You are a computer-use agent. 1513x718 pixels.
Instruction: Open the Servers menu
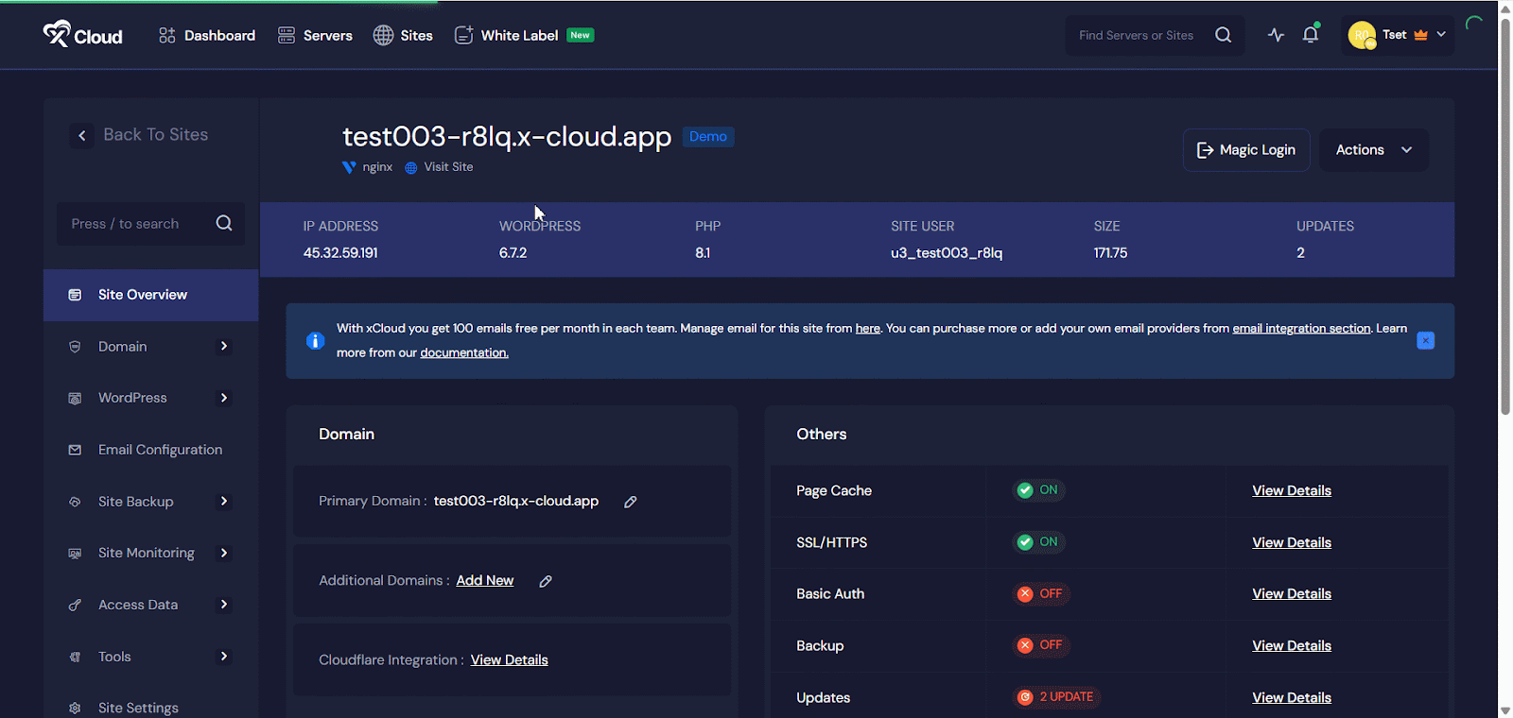click(315, 35)
